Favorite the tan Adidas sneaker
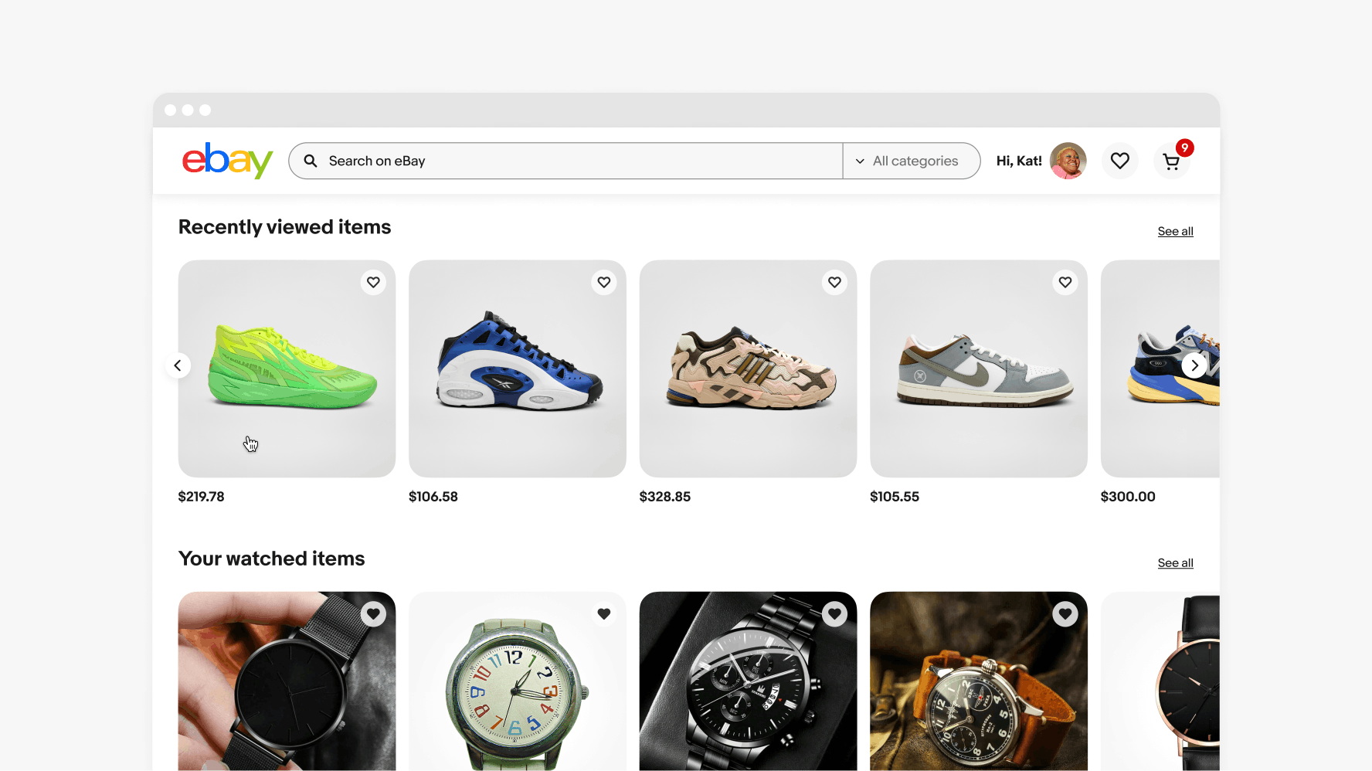 coord(834,283)
